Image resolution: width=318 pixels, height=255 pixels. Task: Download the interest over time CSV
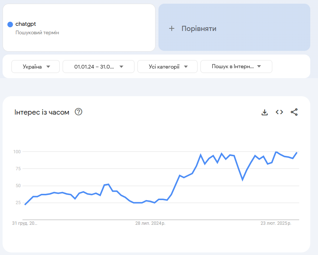tap(265, 112)
